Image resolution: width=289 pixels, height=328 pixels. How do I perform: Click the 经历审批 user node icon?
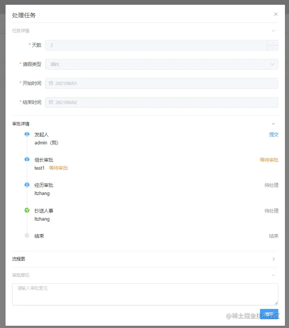click(27, 185)
